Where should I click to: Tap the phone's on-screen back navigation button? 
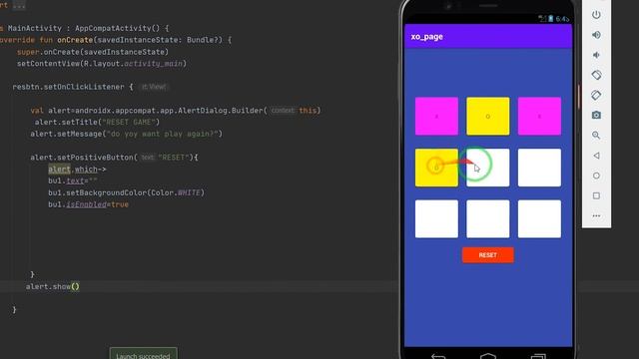point(438,356)
